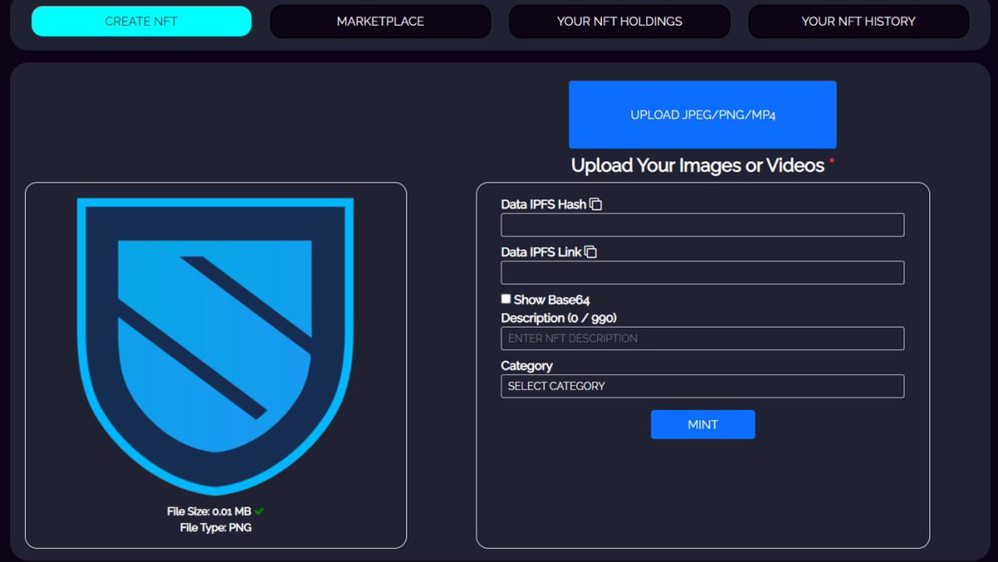Viewport: 998px width, 562px height.
Task: Click the File Type: PNG text
Action: [215, 527]
